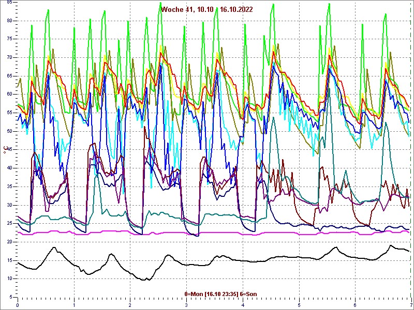This screenshot has width=414, height=310.
Task: Select the 65 label on the temperature axis
Action: [x=9, y=76]
